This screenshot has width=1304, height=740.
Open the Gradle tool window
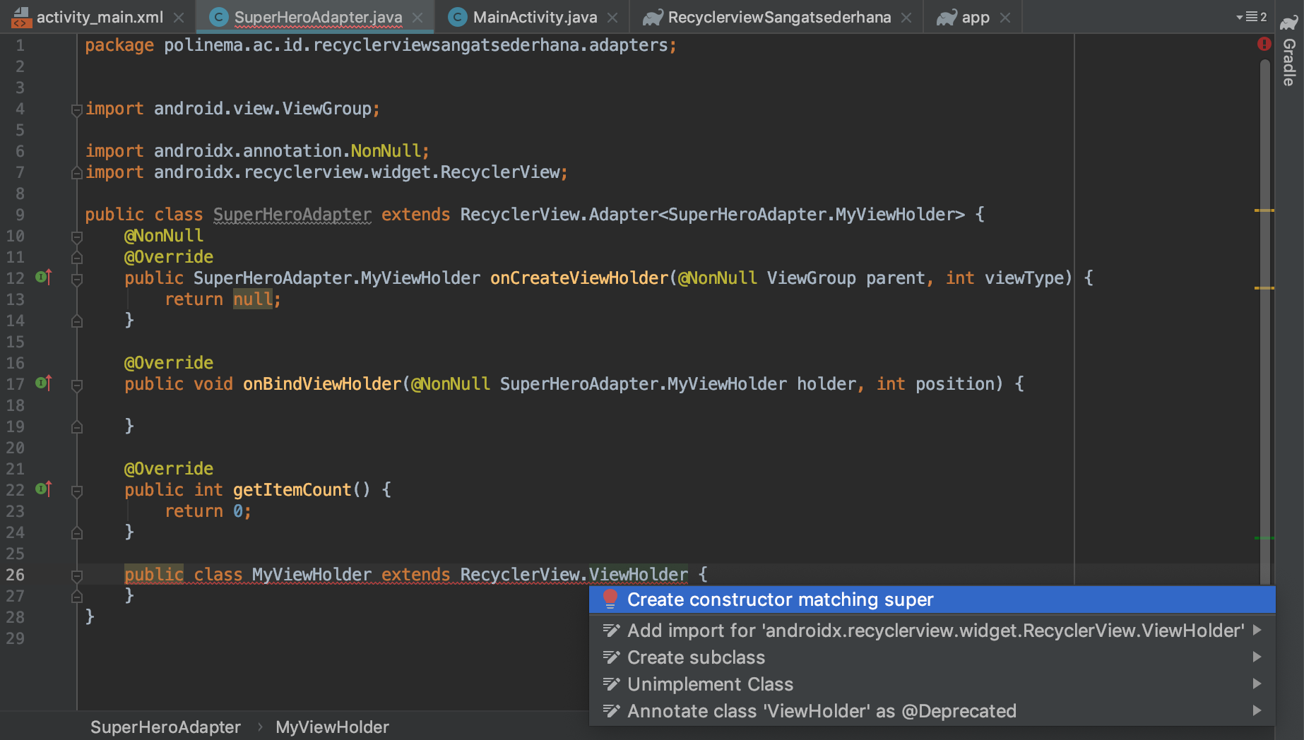point(1289,51)
